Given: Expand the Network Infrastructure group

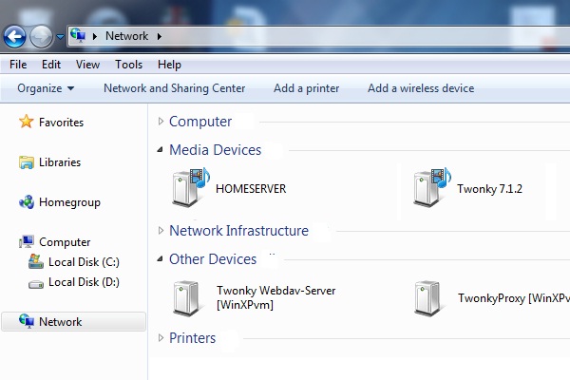Looking at the screenshot, I should 237,231.
